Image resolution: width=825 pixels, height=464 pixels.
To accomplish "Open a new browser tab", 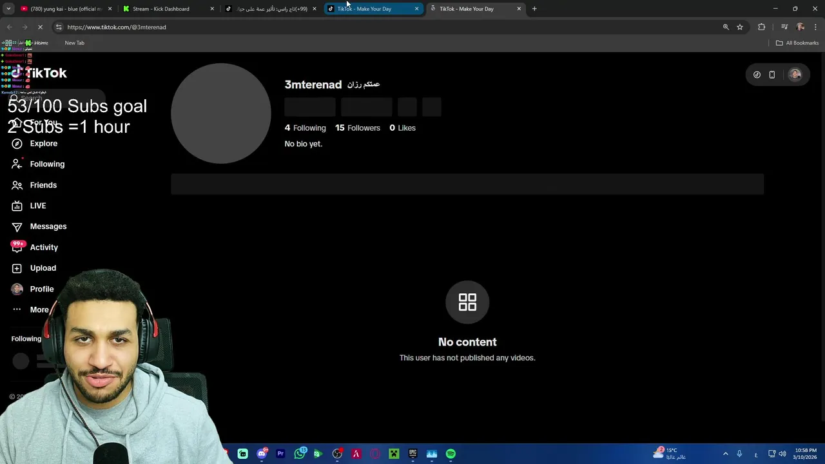I will click(534, 9).
